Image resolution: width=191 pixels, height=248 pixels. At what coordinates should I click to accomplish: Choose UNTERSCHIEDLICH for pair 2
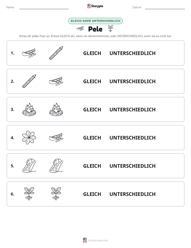(132, 81)
